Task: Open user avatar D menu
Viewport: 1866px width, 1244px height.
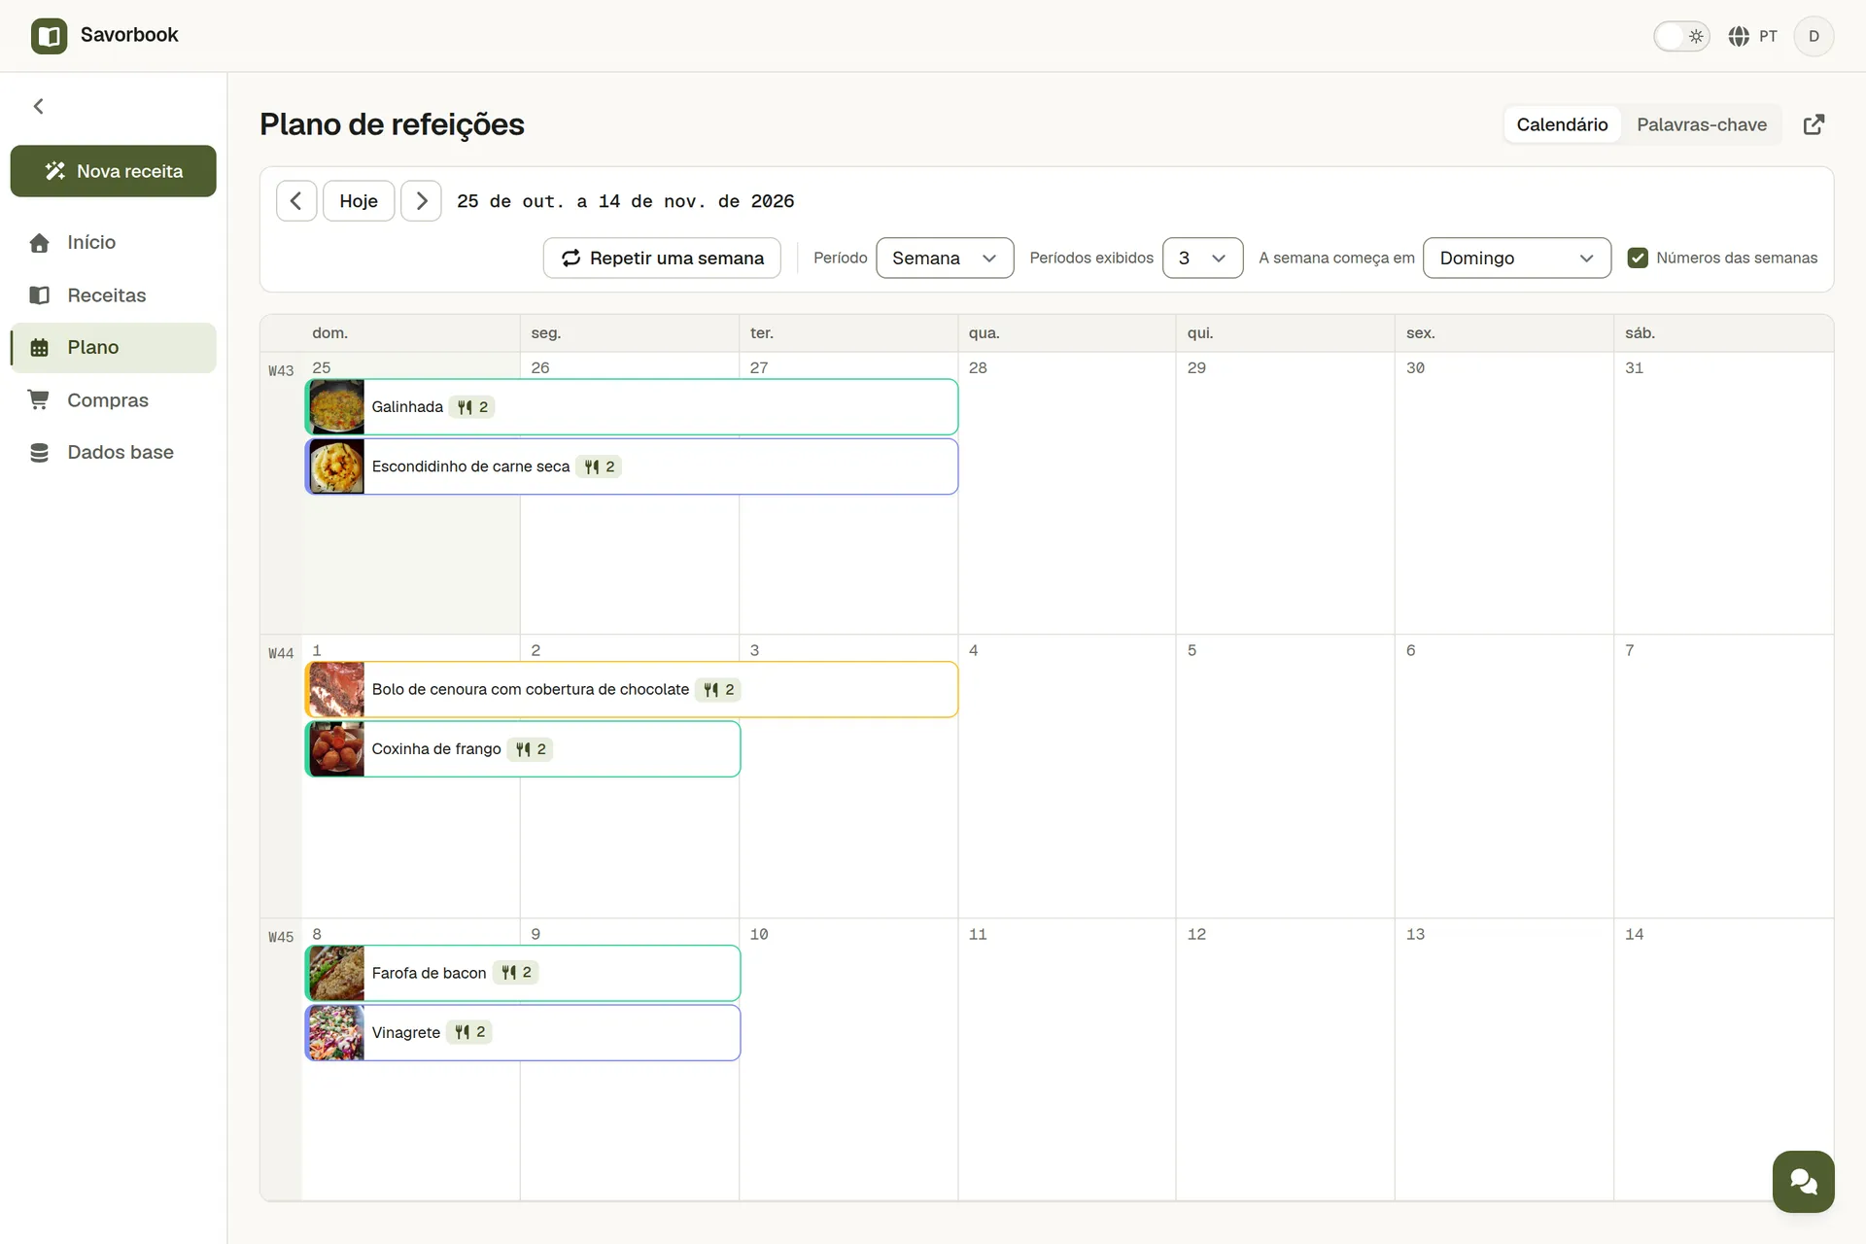Action: [x=1814, y=36]
